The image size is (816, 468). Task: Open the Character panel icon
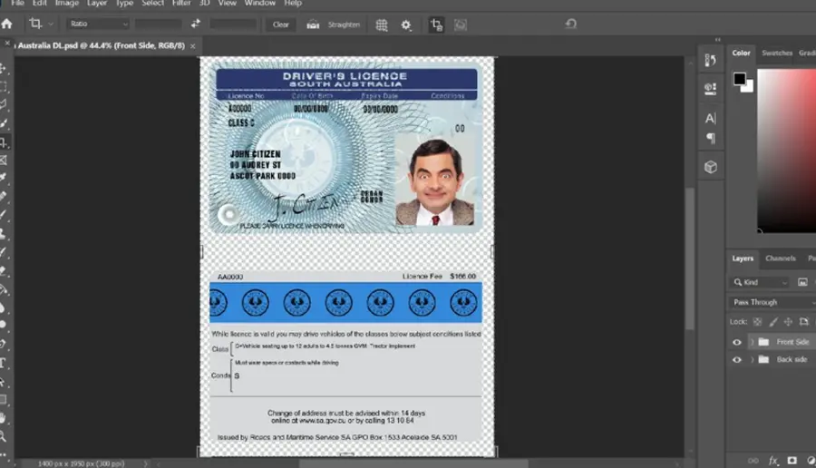710,119
